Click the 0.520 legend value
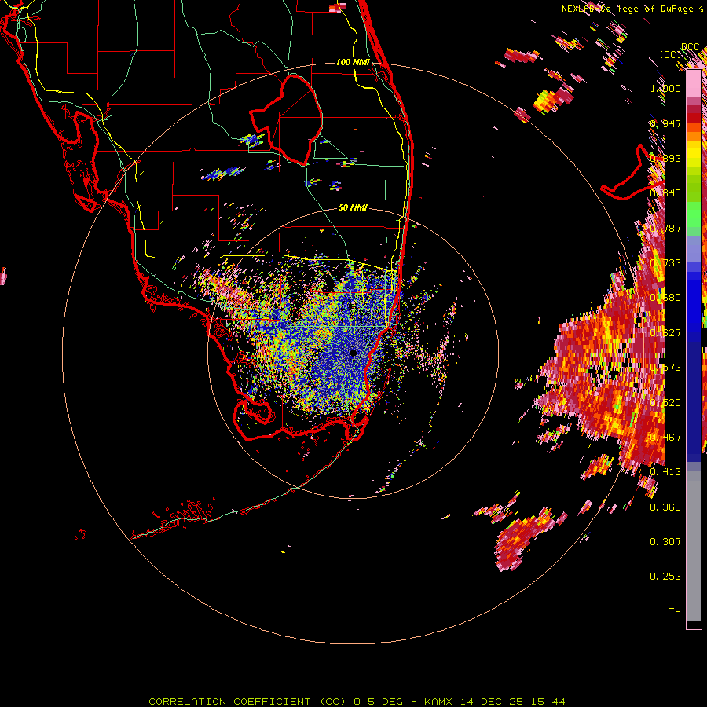707x707 pixels. [x=665, y=403]
